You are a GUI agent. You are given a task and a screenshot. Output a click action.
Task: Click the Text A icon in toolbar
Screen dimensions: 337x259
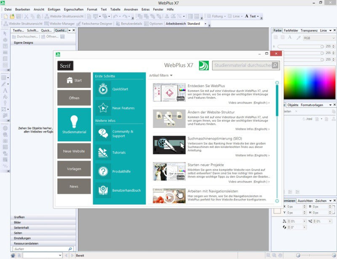pyautogui.click(x=246, y=16)
